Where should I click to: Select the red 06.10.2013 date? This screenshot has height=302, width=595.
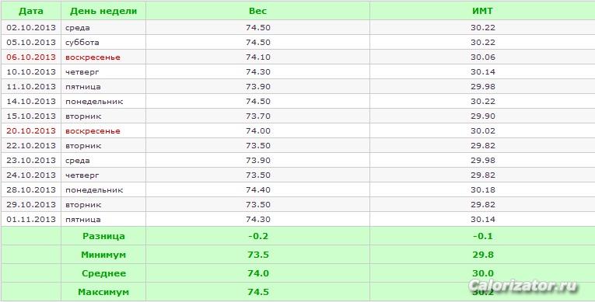(x=31, y=57)
